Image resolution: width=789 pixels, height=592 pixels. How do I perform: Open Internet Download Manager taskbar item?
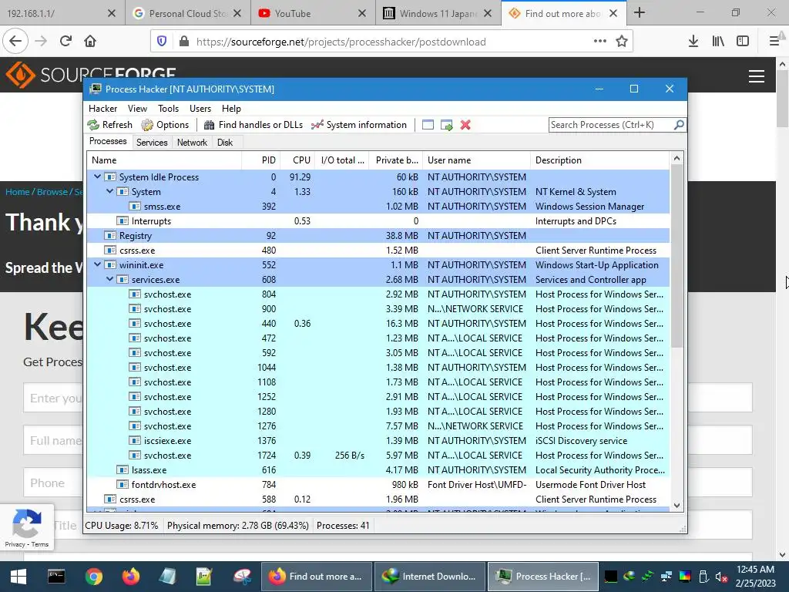coord(430,577)
